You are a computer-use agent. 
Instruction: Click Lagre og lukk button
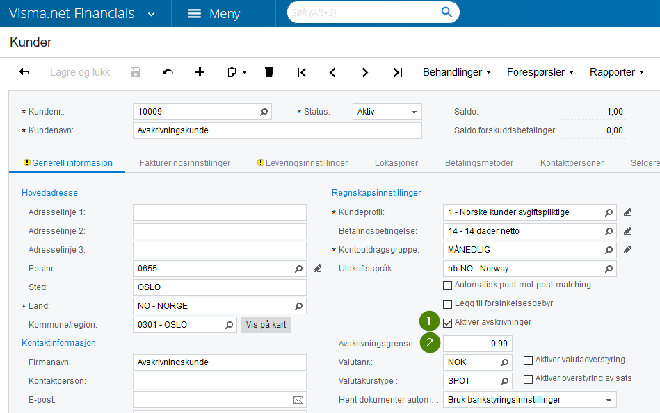click(80, 72)
